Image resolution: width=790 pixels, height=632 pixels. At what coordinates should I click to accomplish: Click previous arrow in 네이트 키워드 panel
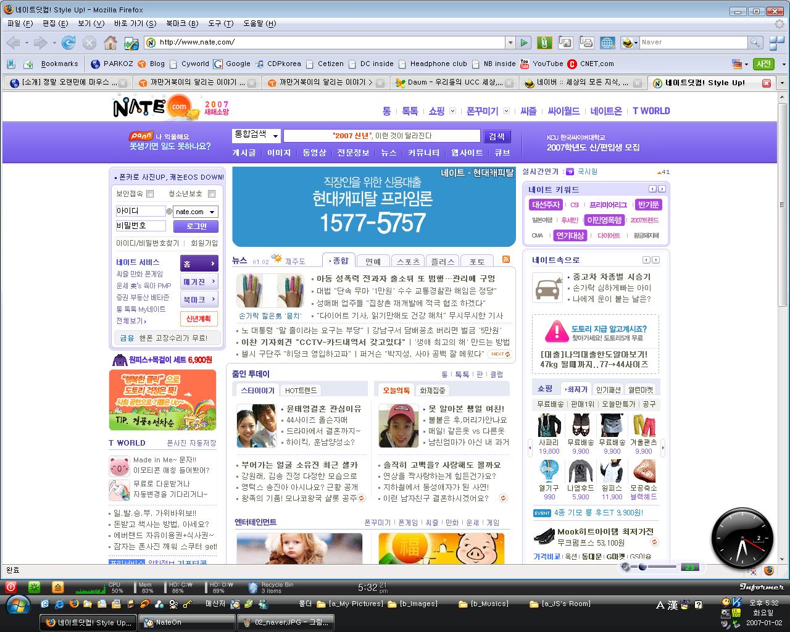652,189
